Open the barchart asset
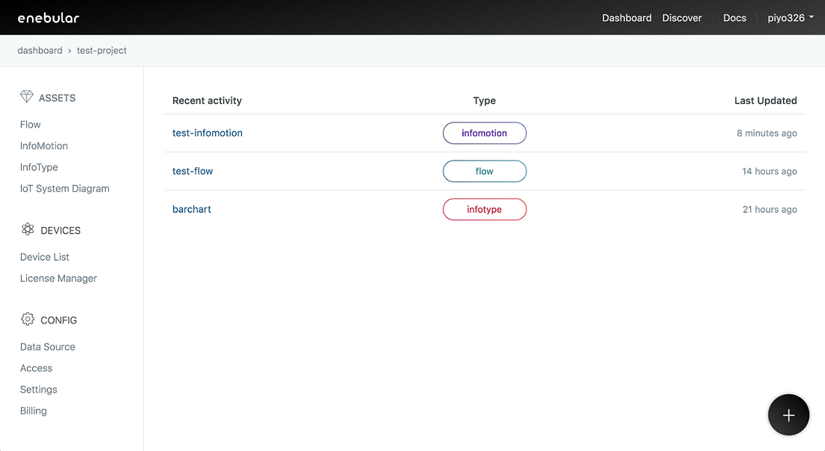825x451 pixels. point(192,209)
